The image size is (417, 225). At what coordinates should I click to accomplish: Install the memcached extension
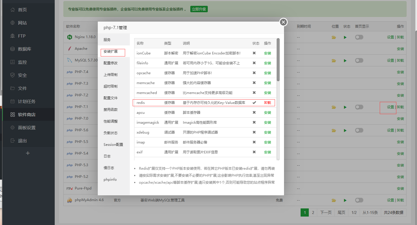tap(267, 93)
